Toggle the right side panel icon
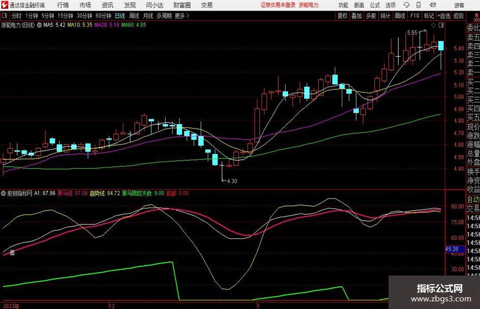 (441, 25)
